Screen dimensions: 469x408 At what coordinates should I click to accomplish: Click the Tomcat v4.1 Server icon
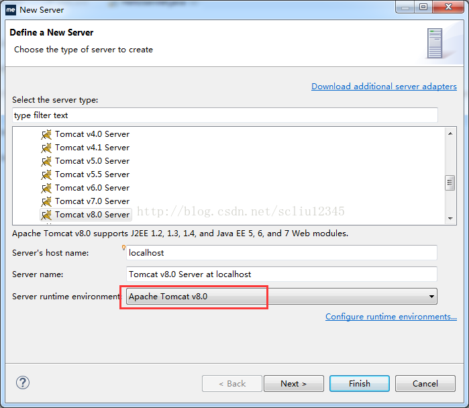tap(46, 148)
